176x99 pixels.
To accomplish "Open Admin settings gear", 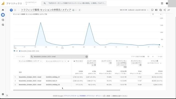I will (3, 94).
